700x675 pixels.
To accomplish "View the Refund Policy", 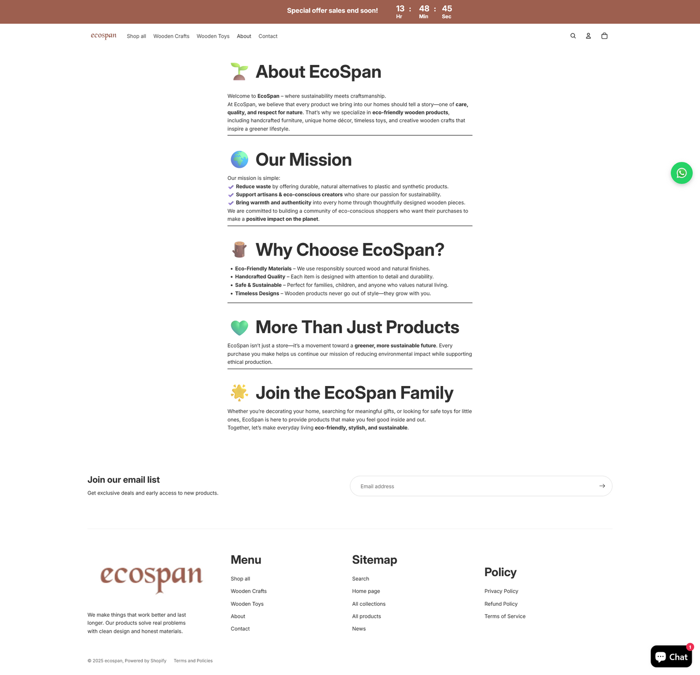I will click(x=500, y=603).
